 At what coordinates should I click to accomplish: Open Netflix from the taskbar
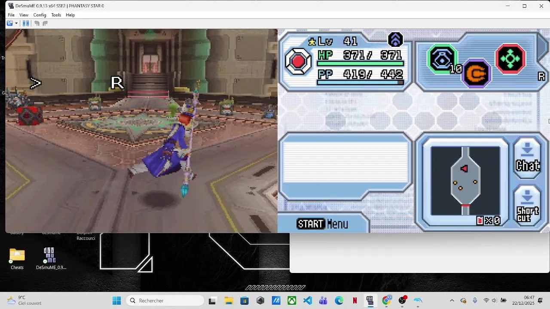click(355, 300)
